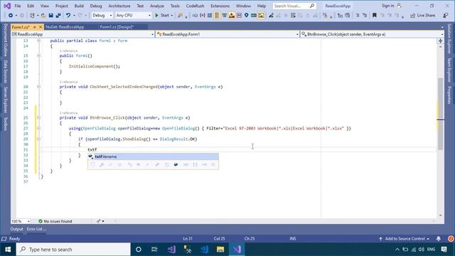
Task: Close the Form1.cs tab
Action: [x=41, y=27]
